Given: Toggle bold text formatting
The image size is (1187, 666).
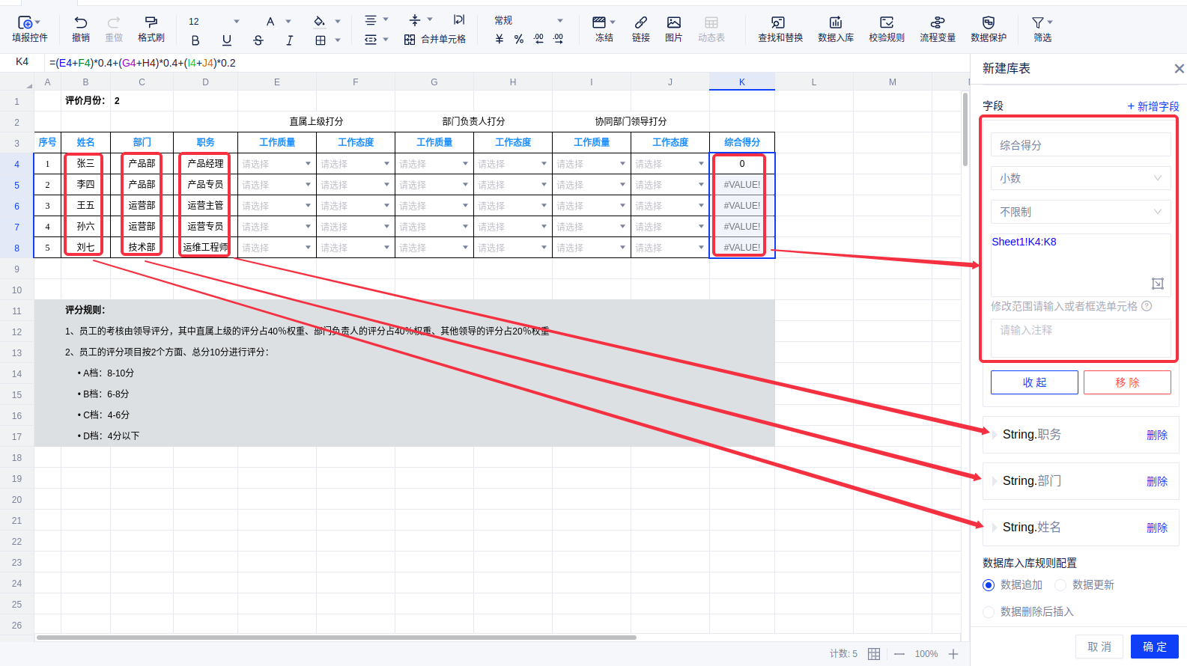Looking at the screenshot, I should click(195, 40).
